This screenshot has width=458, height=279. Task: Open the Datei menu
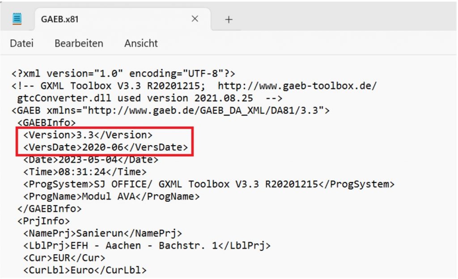[x=21, y=43]
